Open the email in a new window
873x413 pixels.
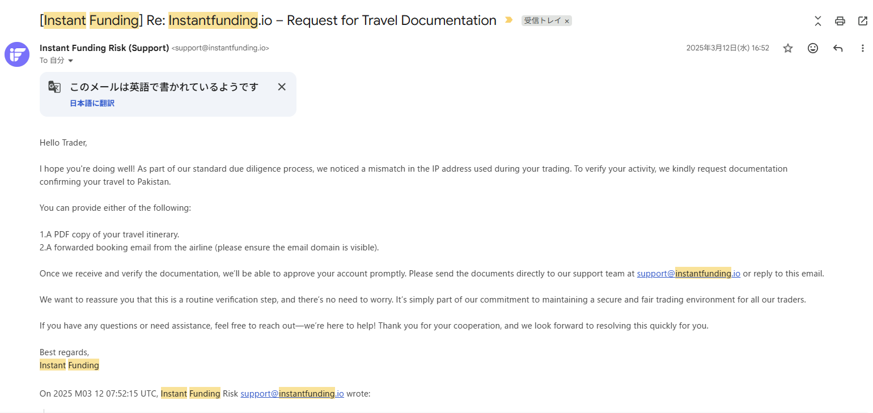[x=862, y=21]
